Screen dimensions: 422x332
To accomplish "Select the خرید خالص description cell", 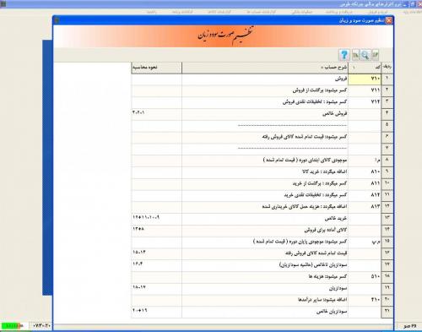I will 265,219.
